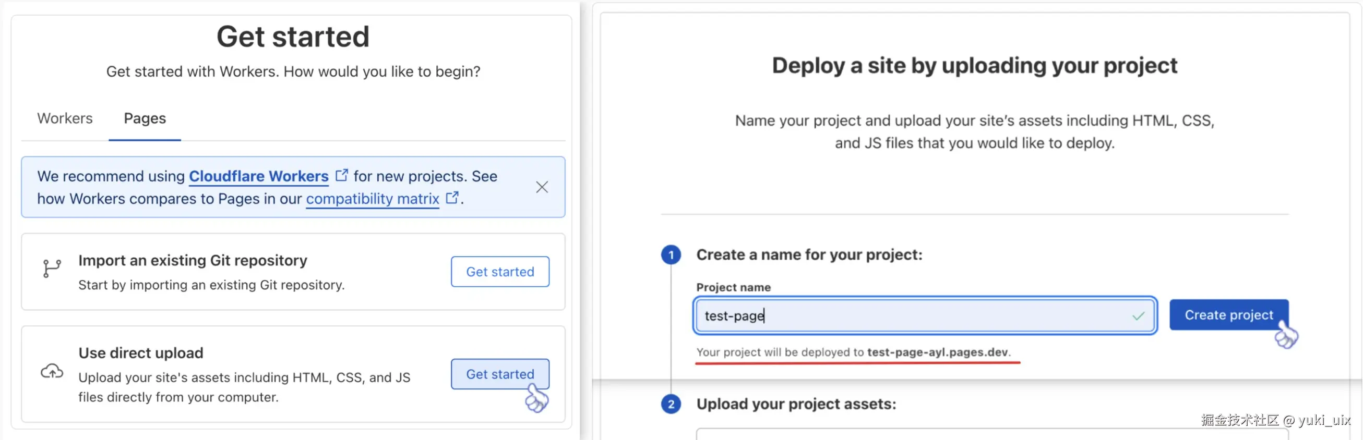Click the cloud upload icon

click(x=52, y=372)
